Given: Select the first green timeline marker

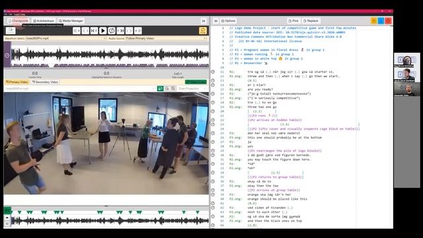Looking at the screenshot, I should pyautogui.click(x=12, y=212).
